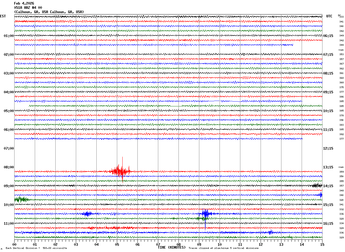Screen dimensions: 345x252
Task: Click the blue spike event near minute 9
Action: point(205,214)
